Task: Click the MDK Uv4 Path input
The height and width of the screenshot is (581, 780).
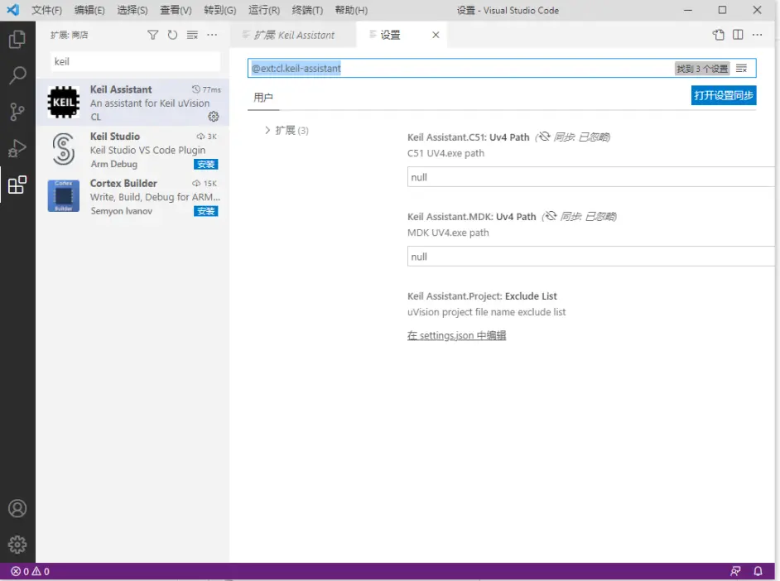Action: click(x=591, y=257)
